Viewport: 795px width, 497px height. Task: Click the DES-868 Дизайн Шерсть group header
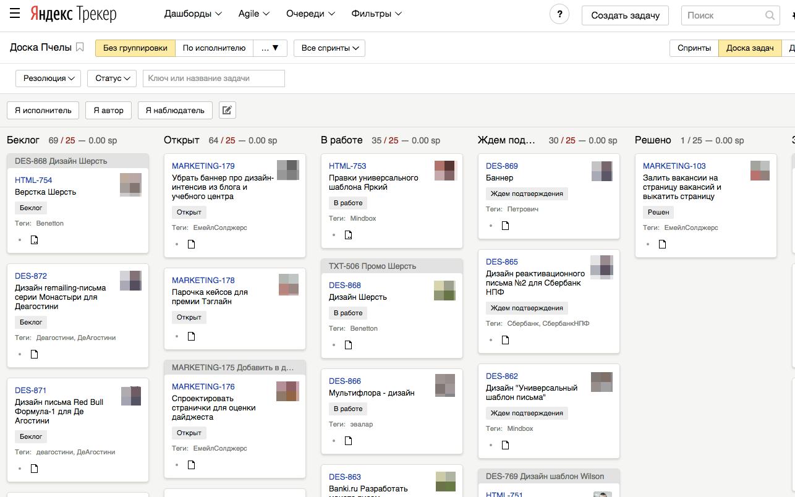78,161
